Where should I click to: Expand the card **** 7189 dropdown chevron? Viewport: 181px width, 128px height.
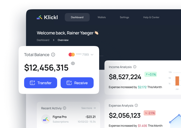[x=92, y=55]
